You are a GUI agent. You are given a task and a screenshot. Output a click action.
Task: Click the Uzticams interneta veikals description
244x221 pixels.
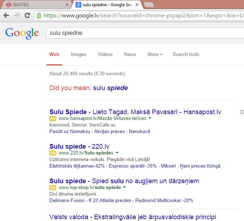tap(100, 160)
